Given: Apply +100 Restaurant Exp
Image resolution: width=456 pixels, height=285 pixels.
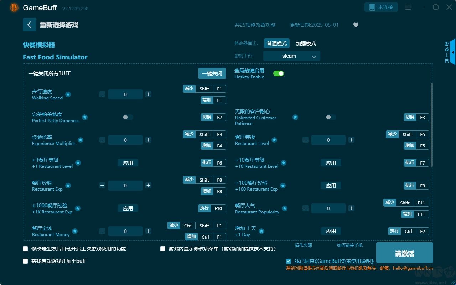Looking at the screenshot, I should click(x=331, y=186).
